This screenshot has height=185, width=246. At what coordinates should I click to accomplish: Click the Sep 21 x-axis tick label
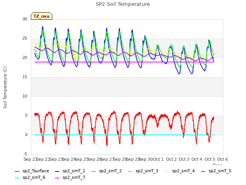click(x=30, y=159)
